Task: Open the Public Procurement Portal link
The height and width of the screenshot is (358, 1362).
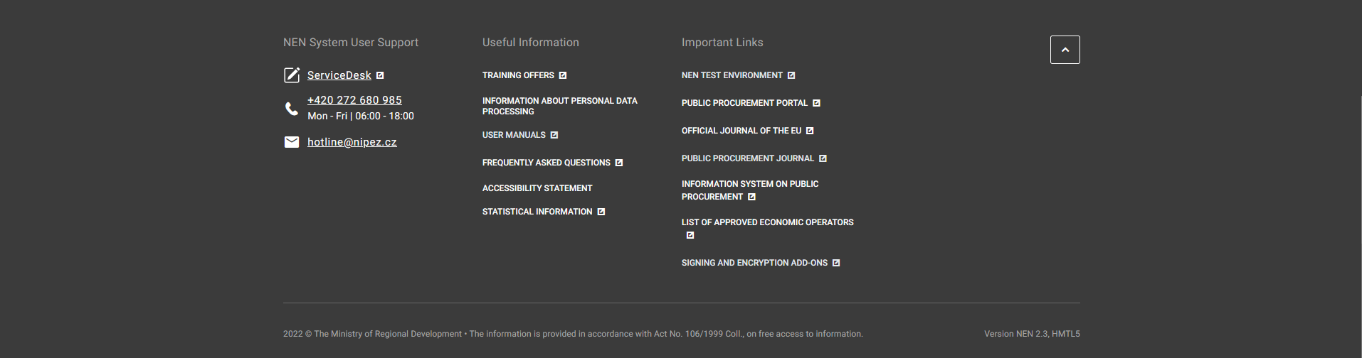Action: click(744, 103)
